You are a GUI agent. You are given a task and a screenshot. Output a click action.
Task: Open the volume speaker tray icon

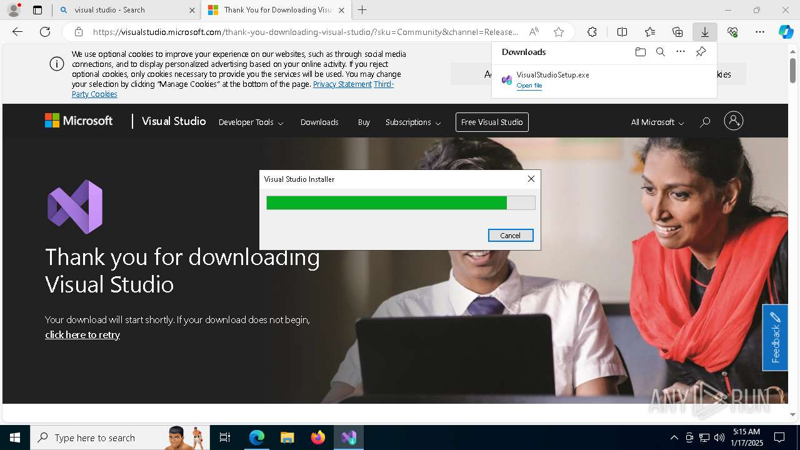tap(719, 437)
